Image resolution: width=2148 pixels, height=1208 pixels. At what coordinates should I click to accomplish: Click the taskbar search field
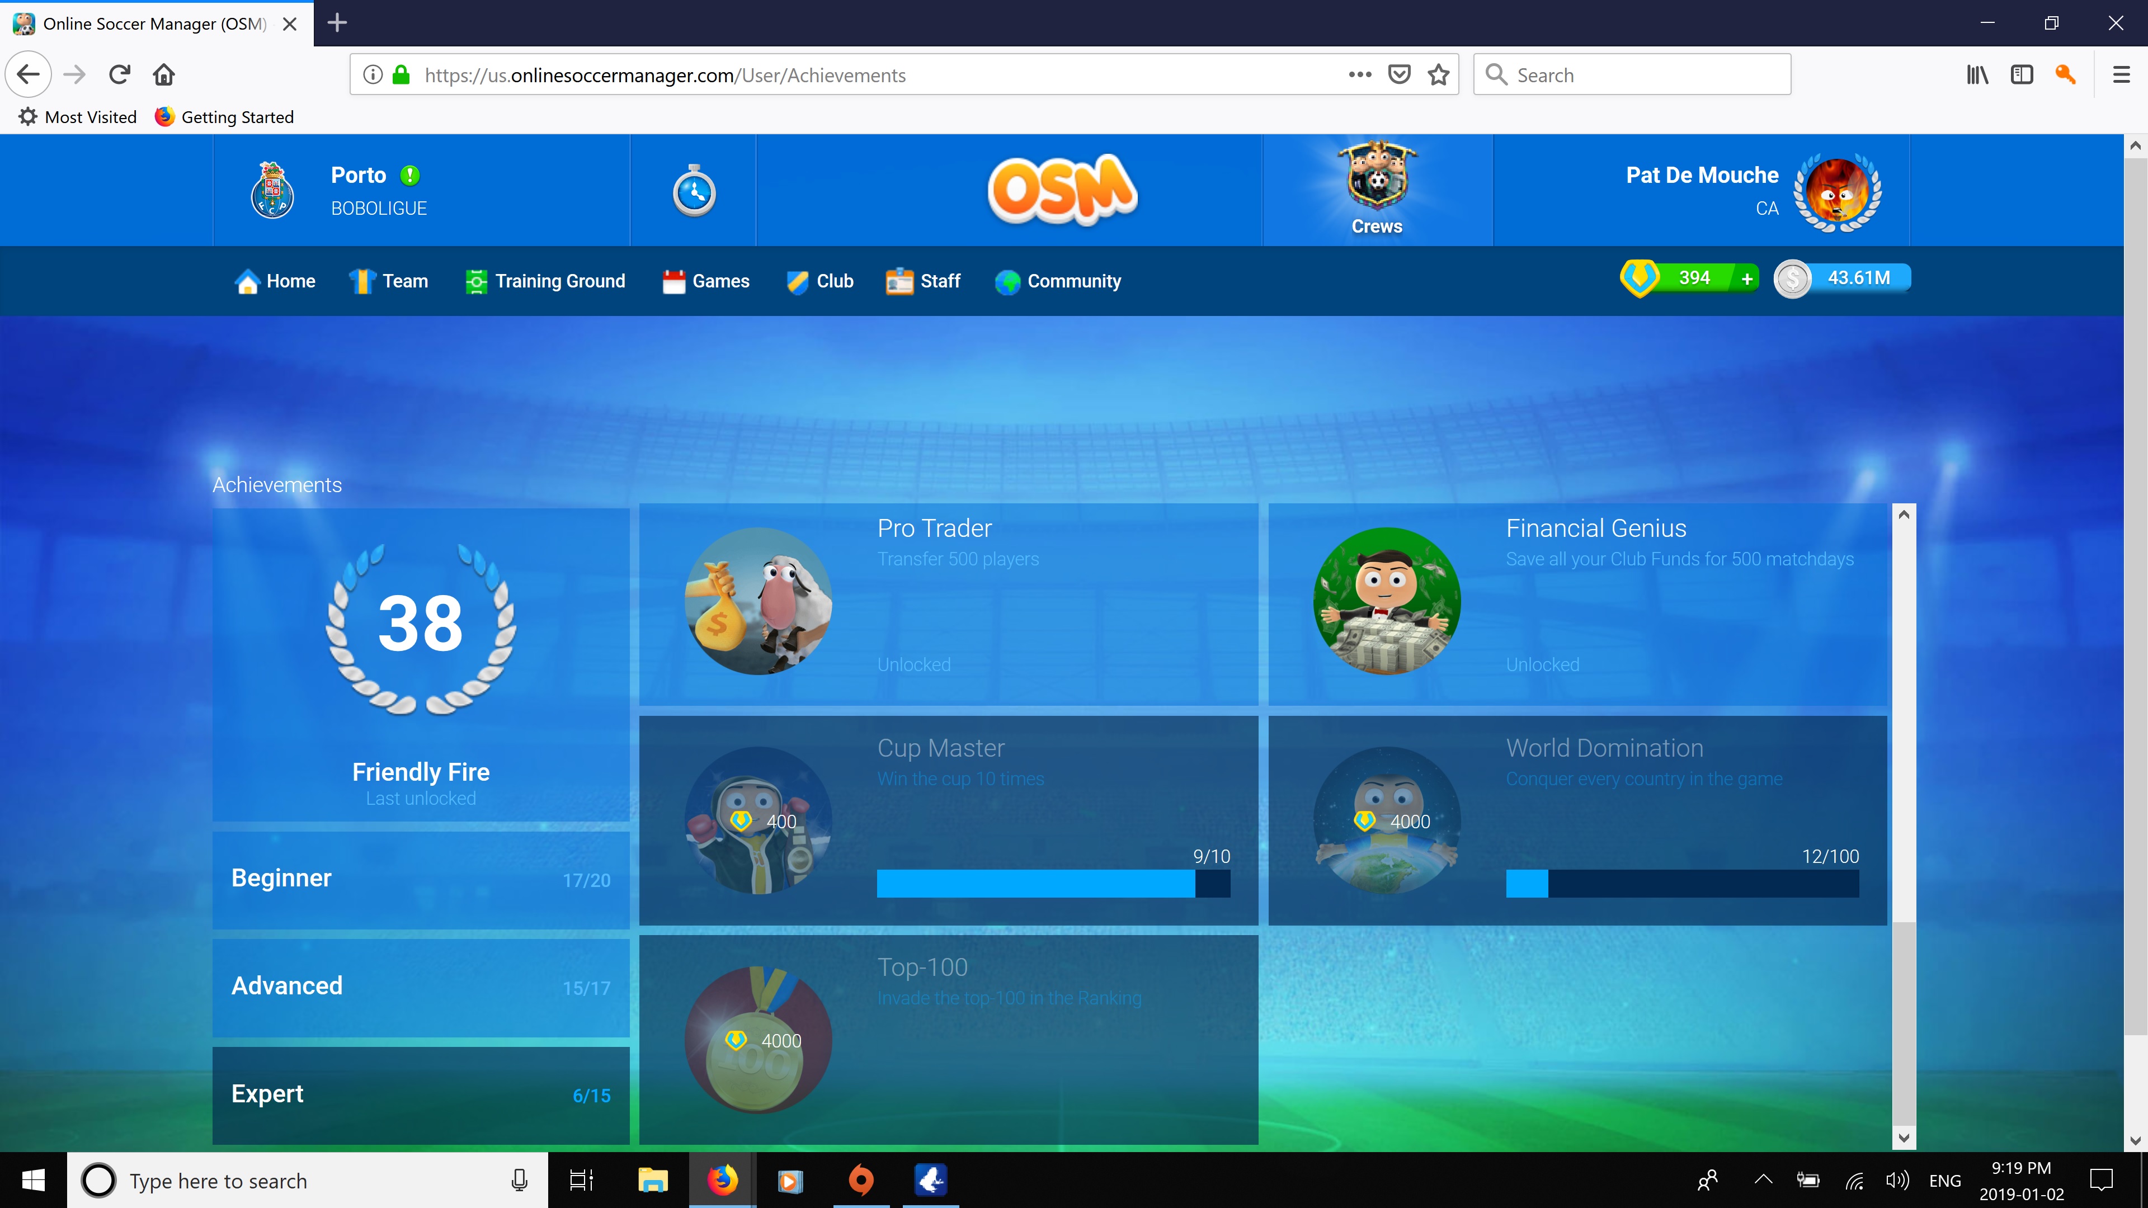click(307, 1181)
